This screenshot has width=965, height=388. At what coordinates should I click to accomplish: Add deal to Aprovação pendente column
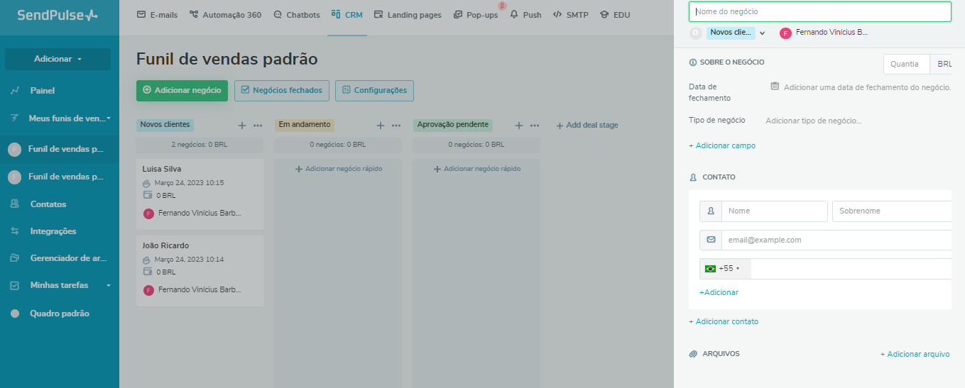tap(518, 126)
